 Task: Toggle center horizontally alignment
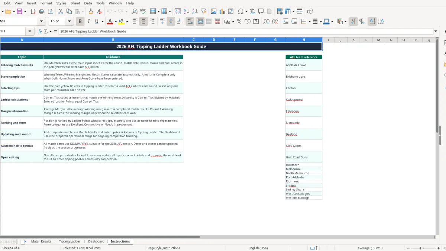coord(143,22)
